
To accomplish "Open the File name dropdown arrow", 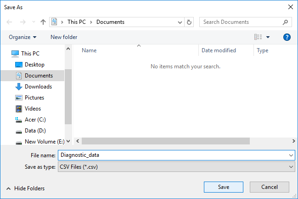I will pyautogui.click(x=291, y=155).
